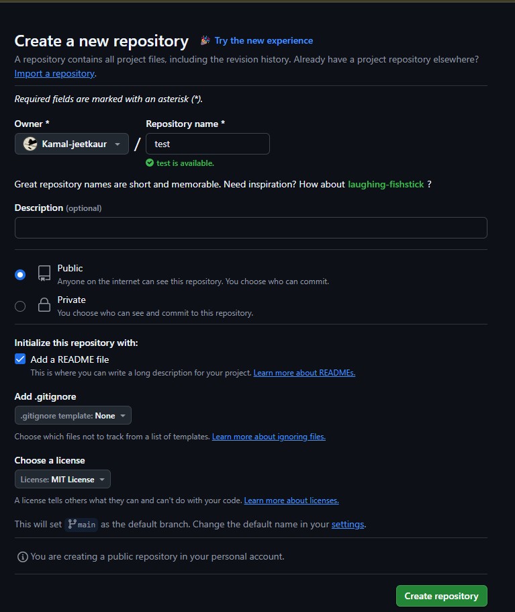Click the party popper icon beside new experience
515x612 pixels.
point(205,40)
